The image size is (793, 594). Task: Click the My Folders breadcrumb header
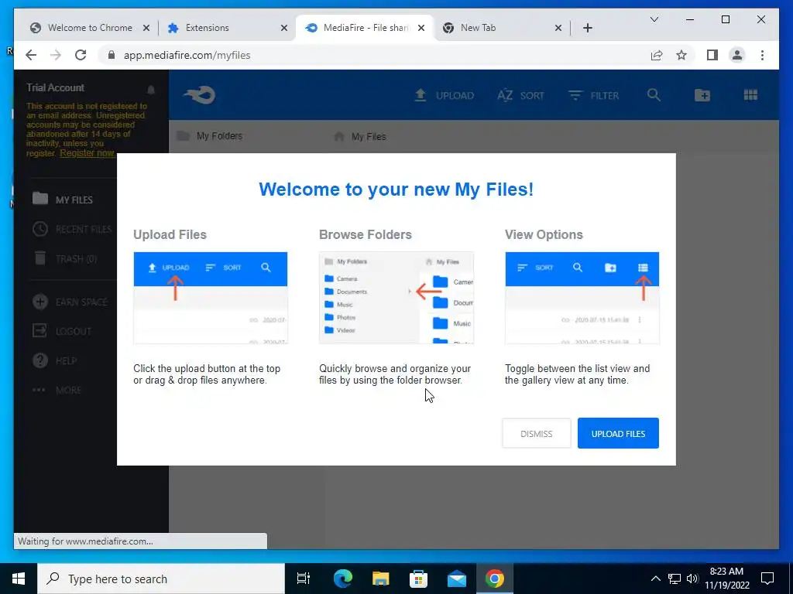[209, 136]
